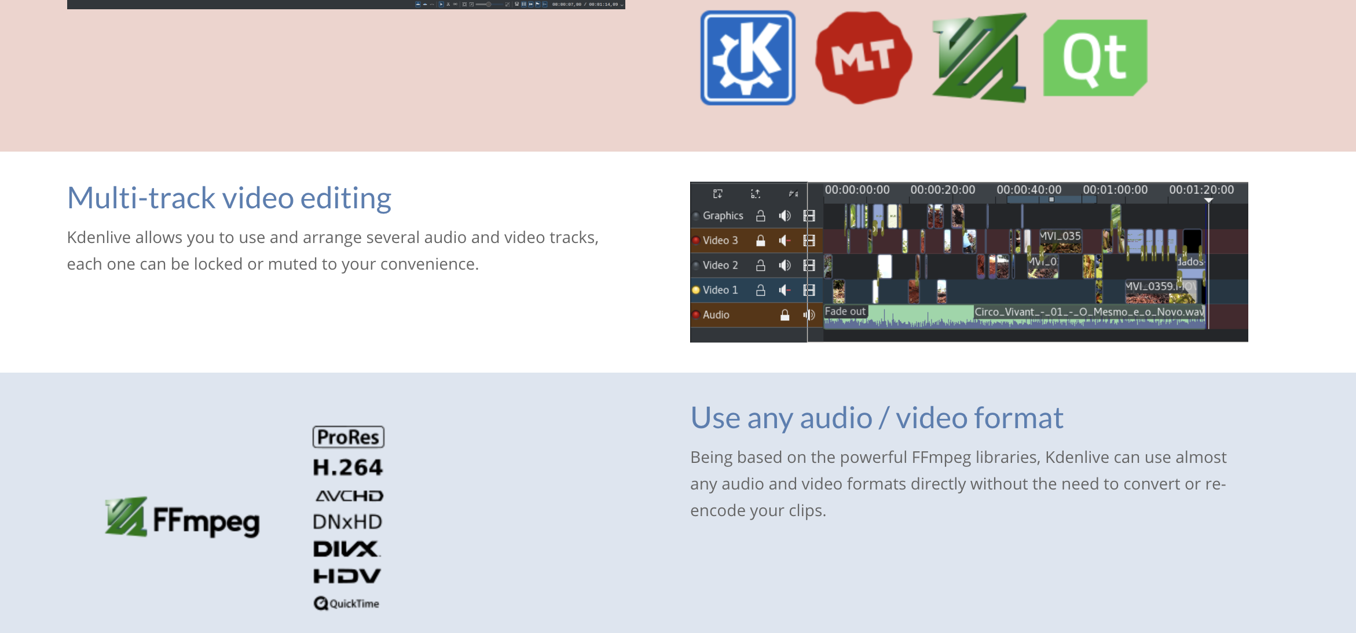Screen dimensions: 1356x633
Task: Click the KDE gear logo
Action: pos(747,58)
